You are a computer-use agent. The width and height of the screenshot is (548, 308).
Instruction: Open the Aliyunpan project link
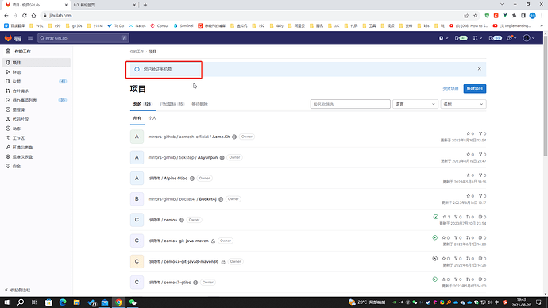(x=183, y=157)
